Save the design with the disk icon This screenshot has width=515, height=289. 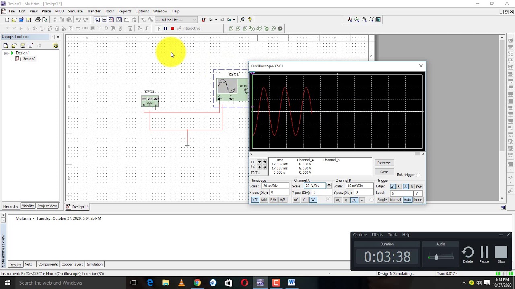pos(28,20)
